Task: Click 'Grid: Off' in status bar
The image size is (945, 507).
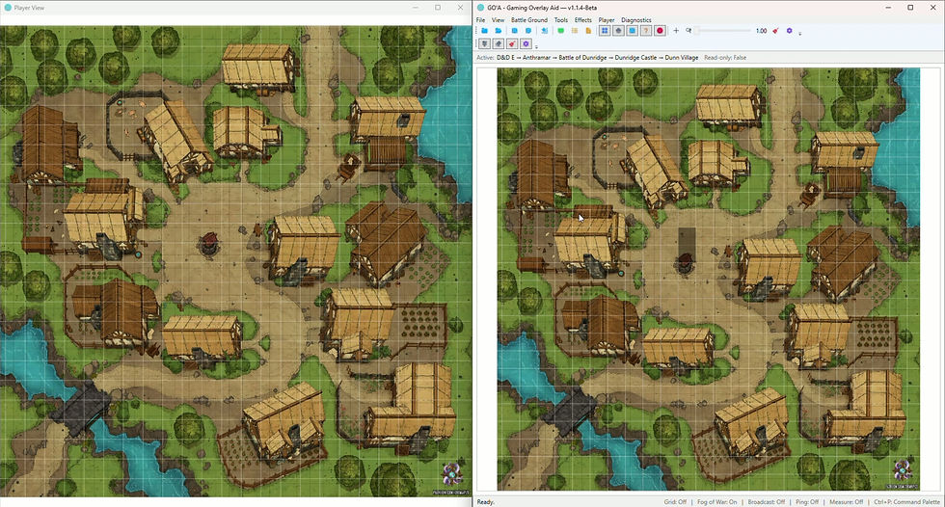Action: (675, 501)
